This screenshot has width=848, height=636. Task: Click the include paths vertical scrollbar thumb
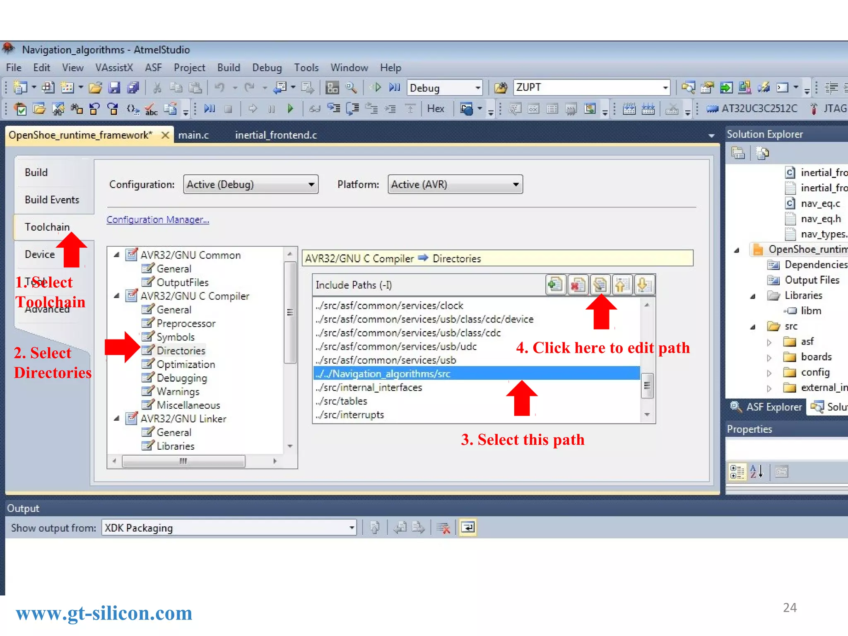point(647,385)
